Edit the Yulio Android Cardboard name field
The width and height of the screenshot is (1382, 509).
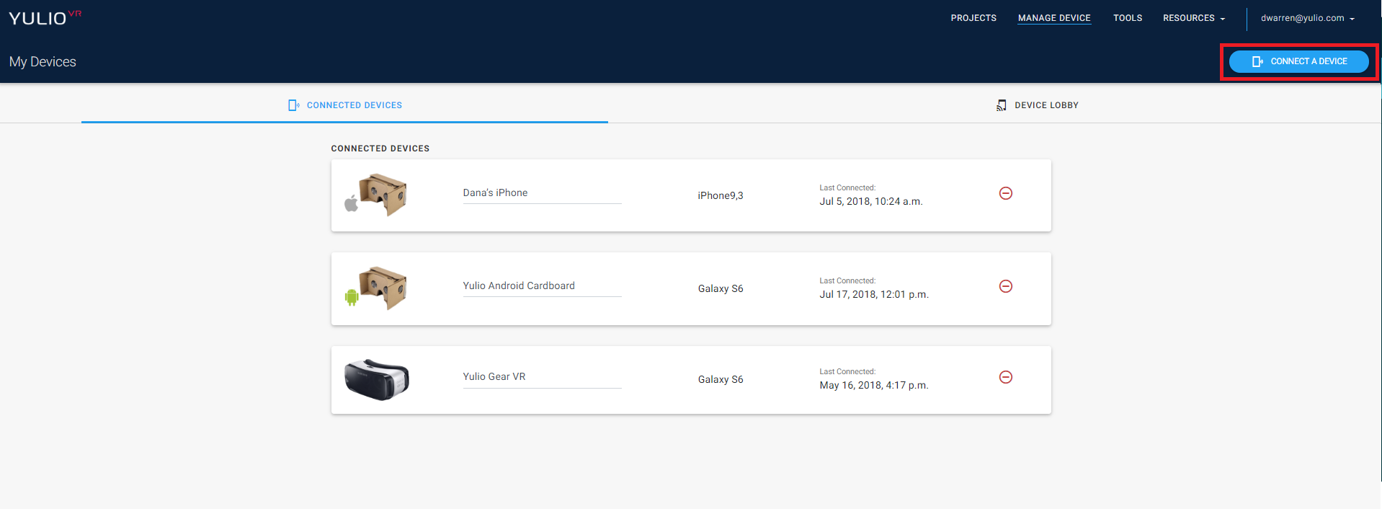(x=542, y=286)
